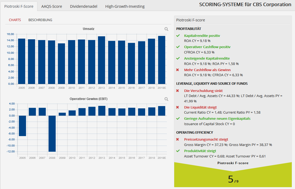Click green checkmark beside Kapitalrendite positiv
This screenshot has width=295, height=189.
tap(178, 36)
